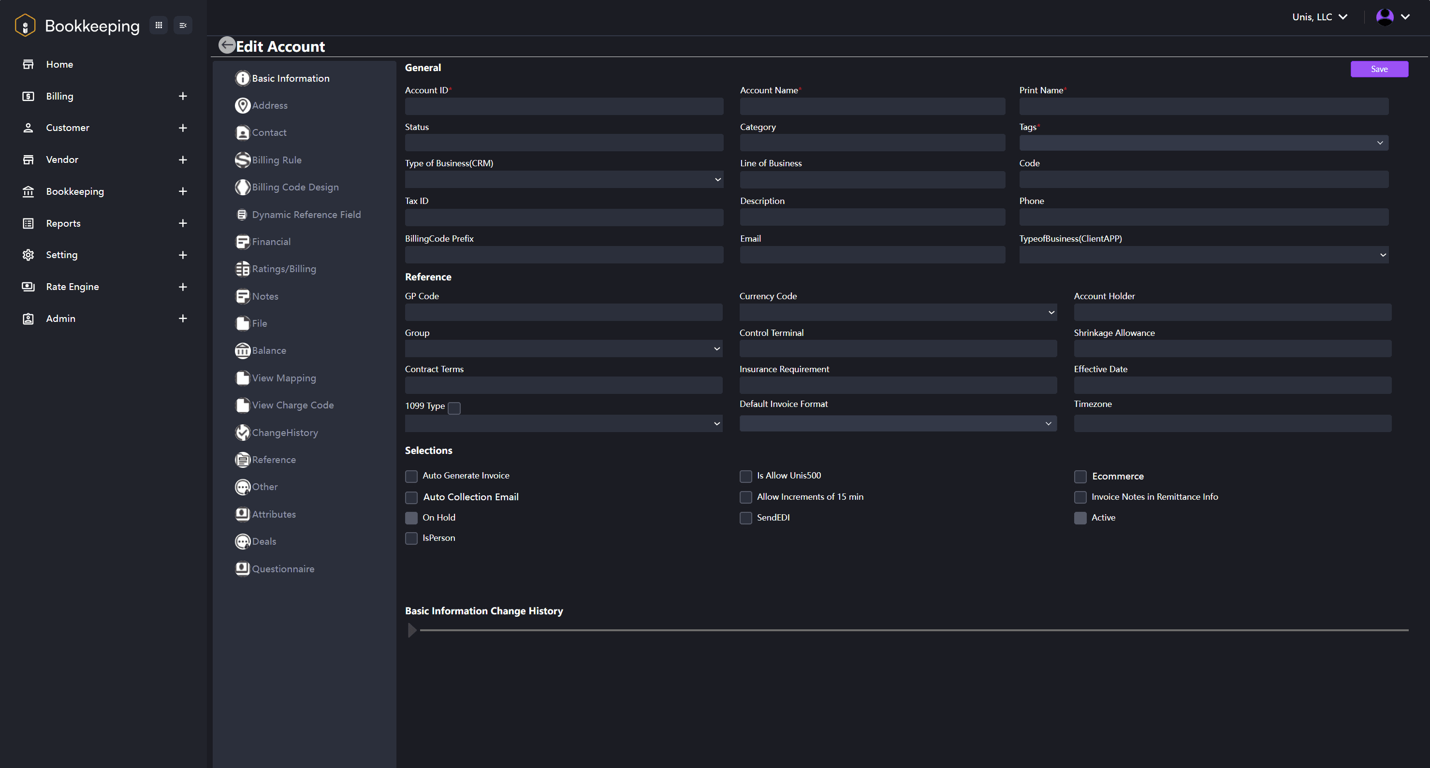Navigate to Balance section
The width and height of the screenshot is (1430, 768).
pyautogui.click(x=269, y=350)
